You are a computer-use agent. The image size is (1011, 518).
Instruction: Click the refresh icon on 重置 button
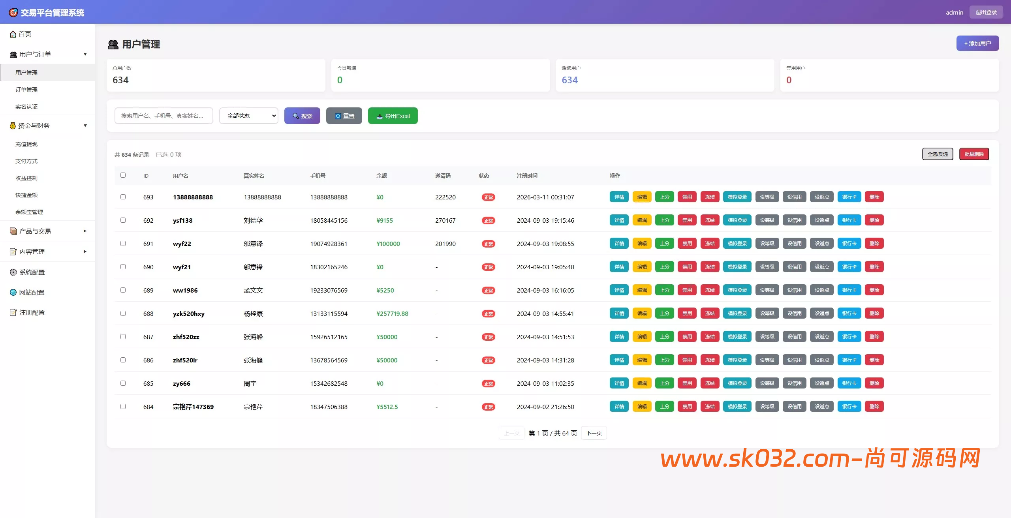point(338,116)
